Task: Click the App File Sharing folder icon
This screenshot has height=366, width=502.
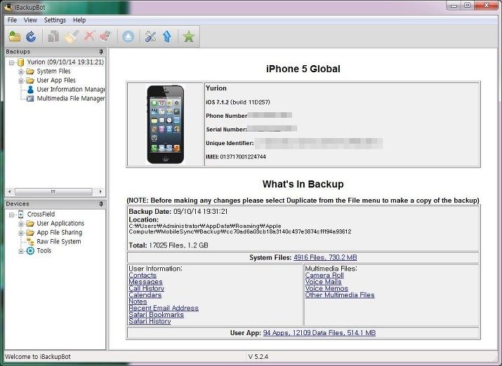Action: [x=30, y=232]
